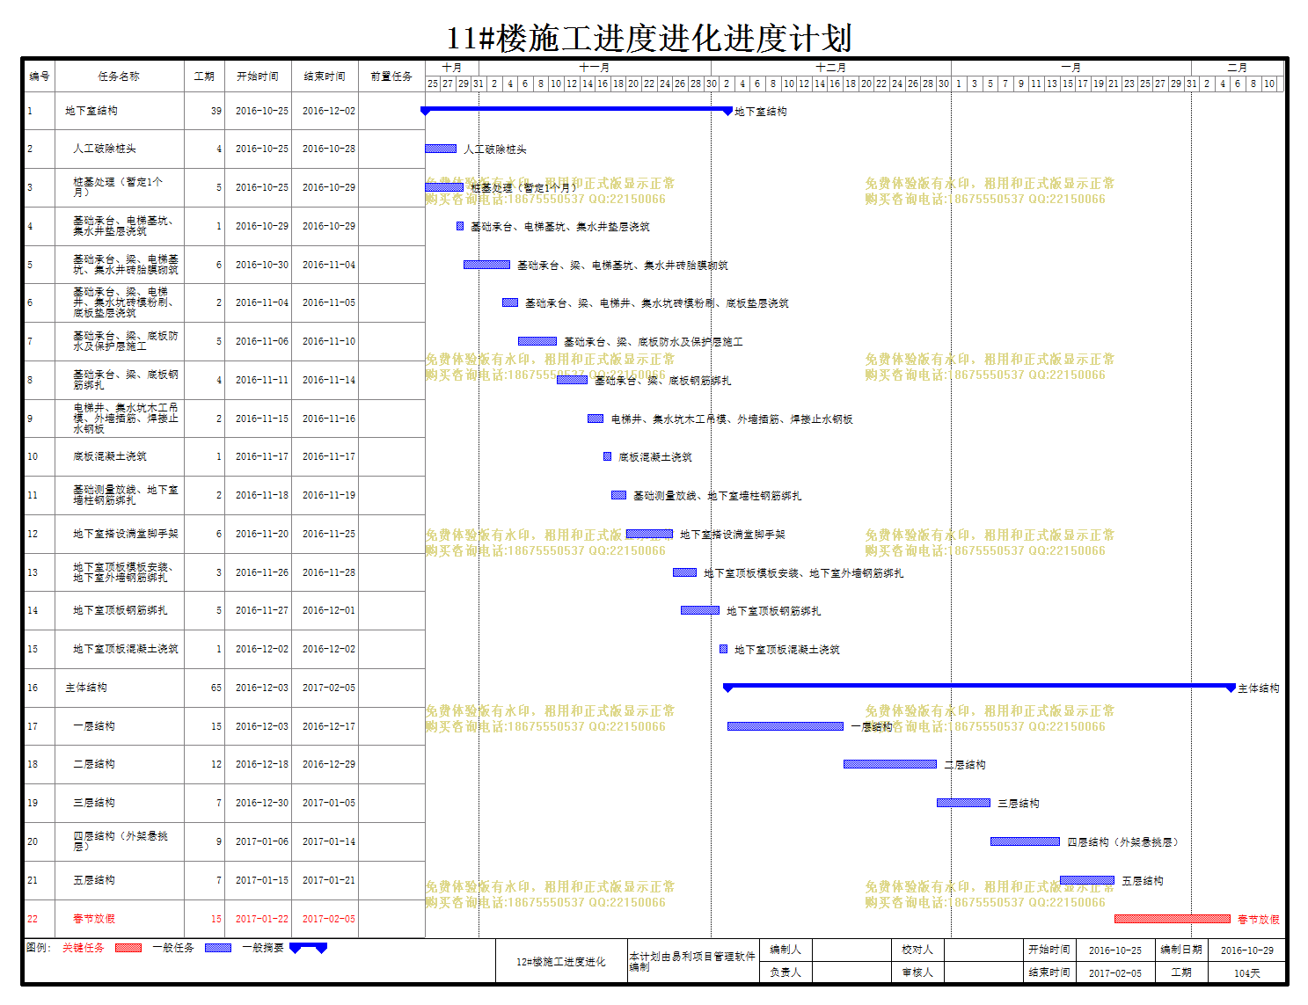The width and height of the screenshot is (1308, 1005).
Task: Select task name 三层结构 in the table
Action: click(94, 803)
